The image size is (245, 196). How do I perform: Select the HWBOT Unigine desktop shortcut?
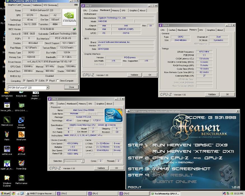36,95
